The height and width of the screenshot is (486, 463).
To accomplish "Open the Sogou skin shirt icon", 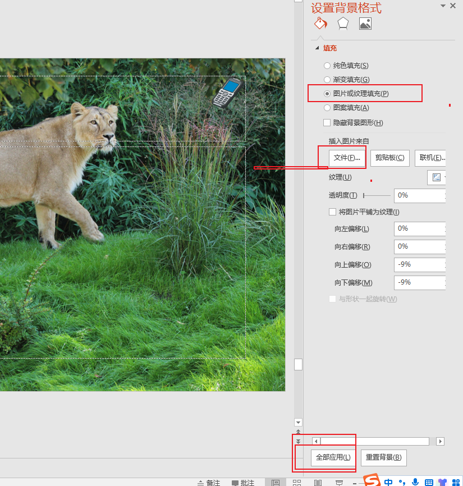I will point(442,482).
